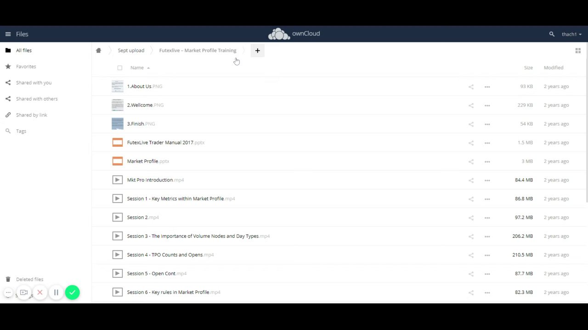
Task: Share the Session 4 TPO Counts file
Action: [x=471, y=255]
